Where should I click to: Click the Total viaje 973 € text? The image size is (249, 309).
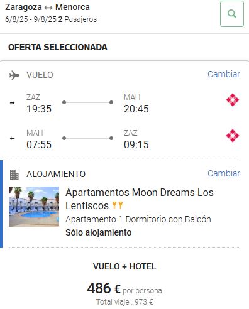click(x=124, y=302)
